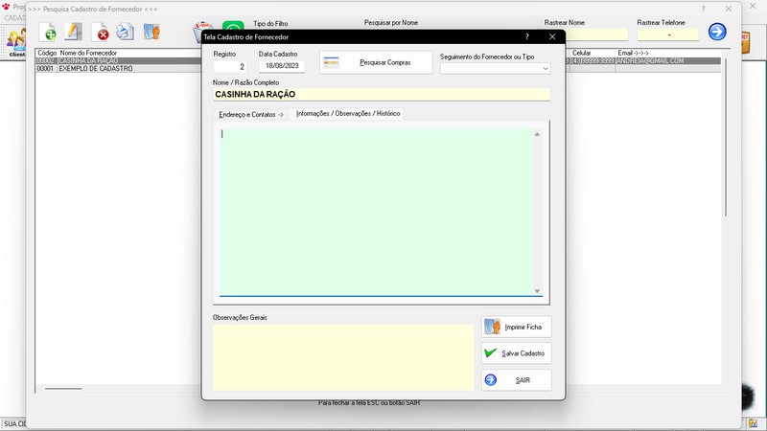The image size is (767, 431).
Task: Click the Rastrear Telefone field
Action: 668,34
